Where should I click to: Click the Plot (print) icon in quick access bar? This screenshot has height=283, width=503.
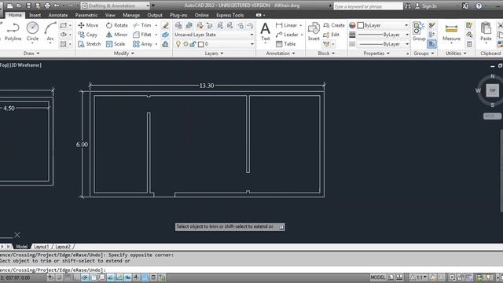coord(47,6)
